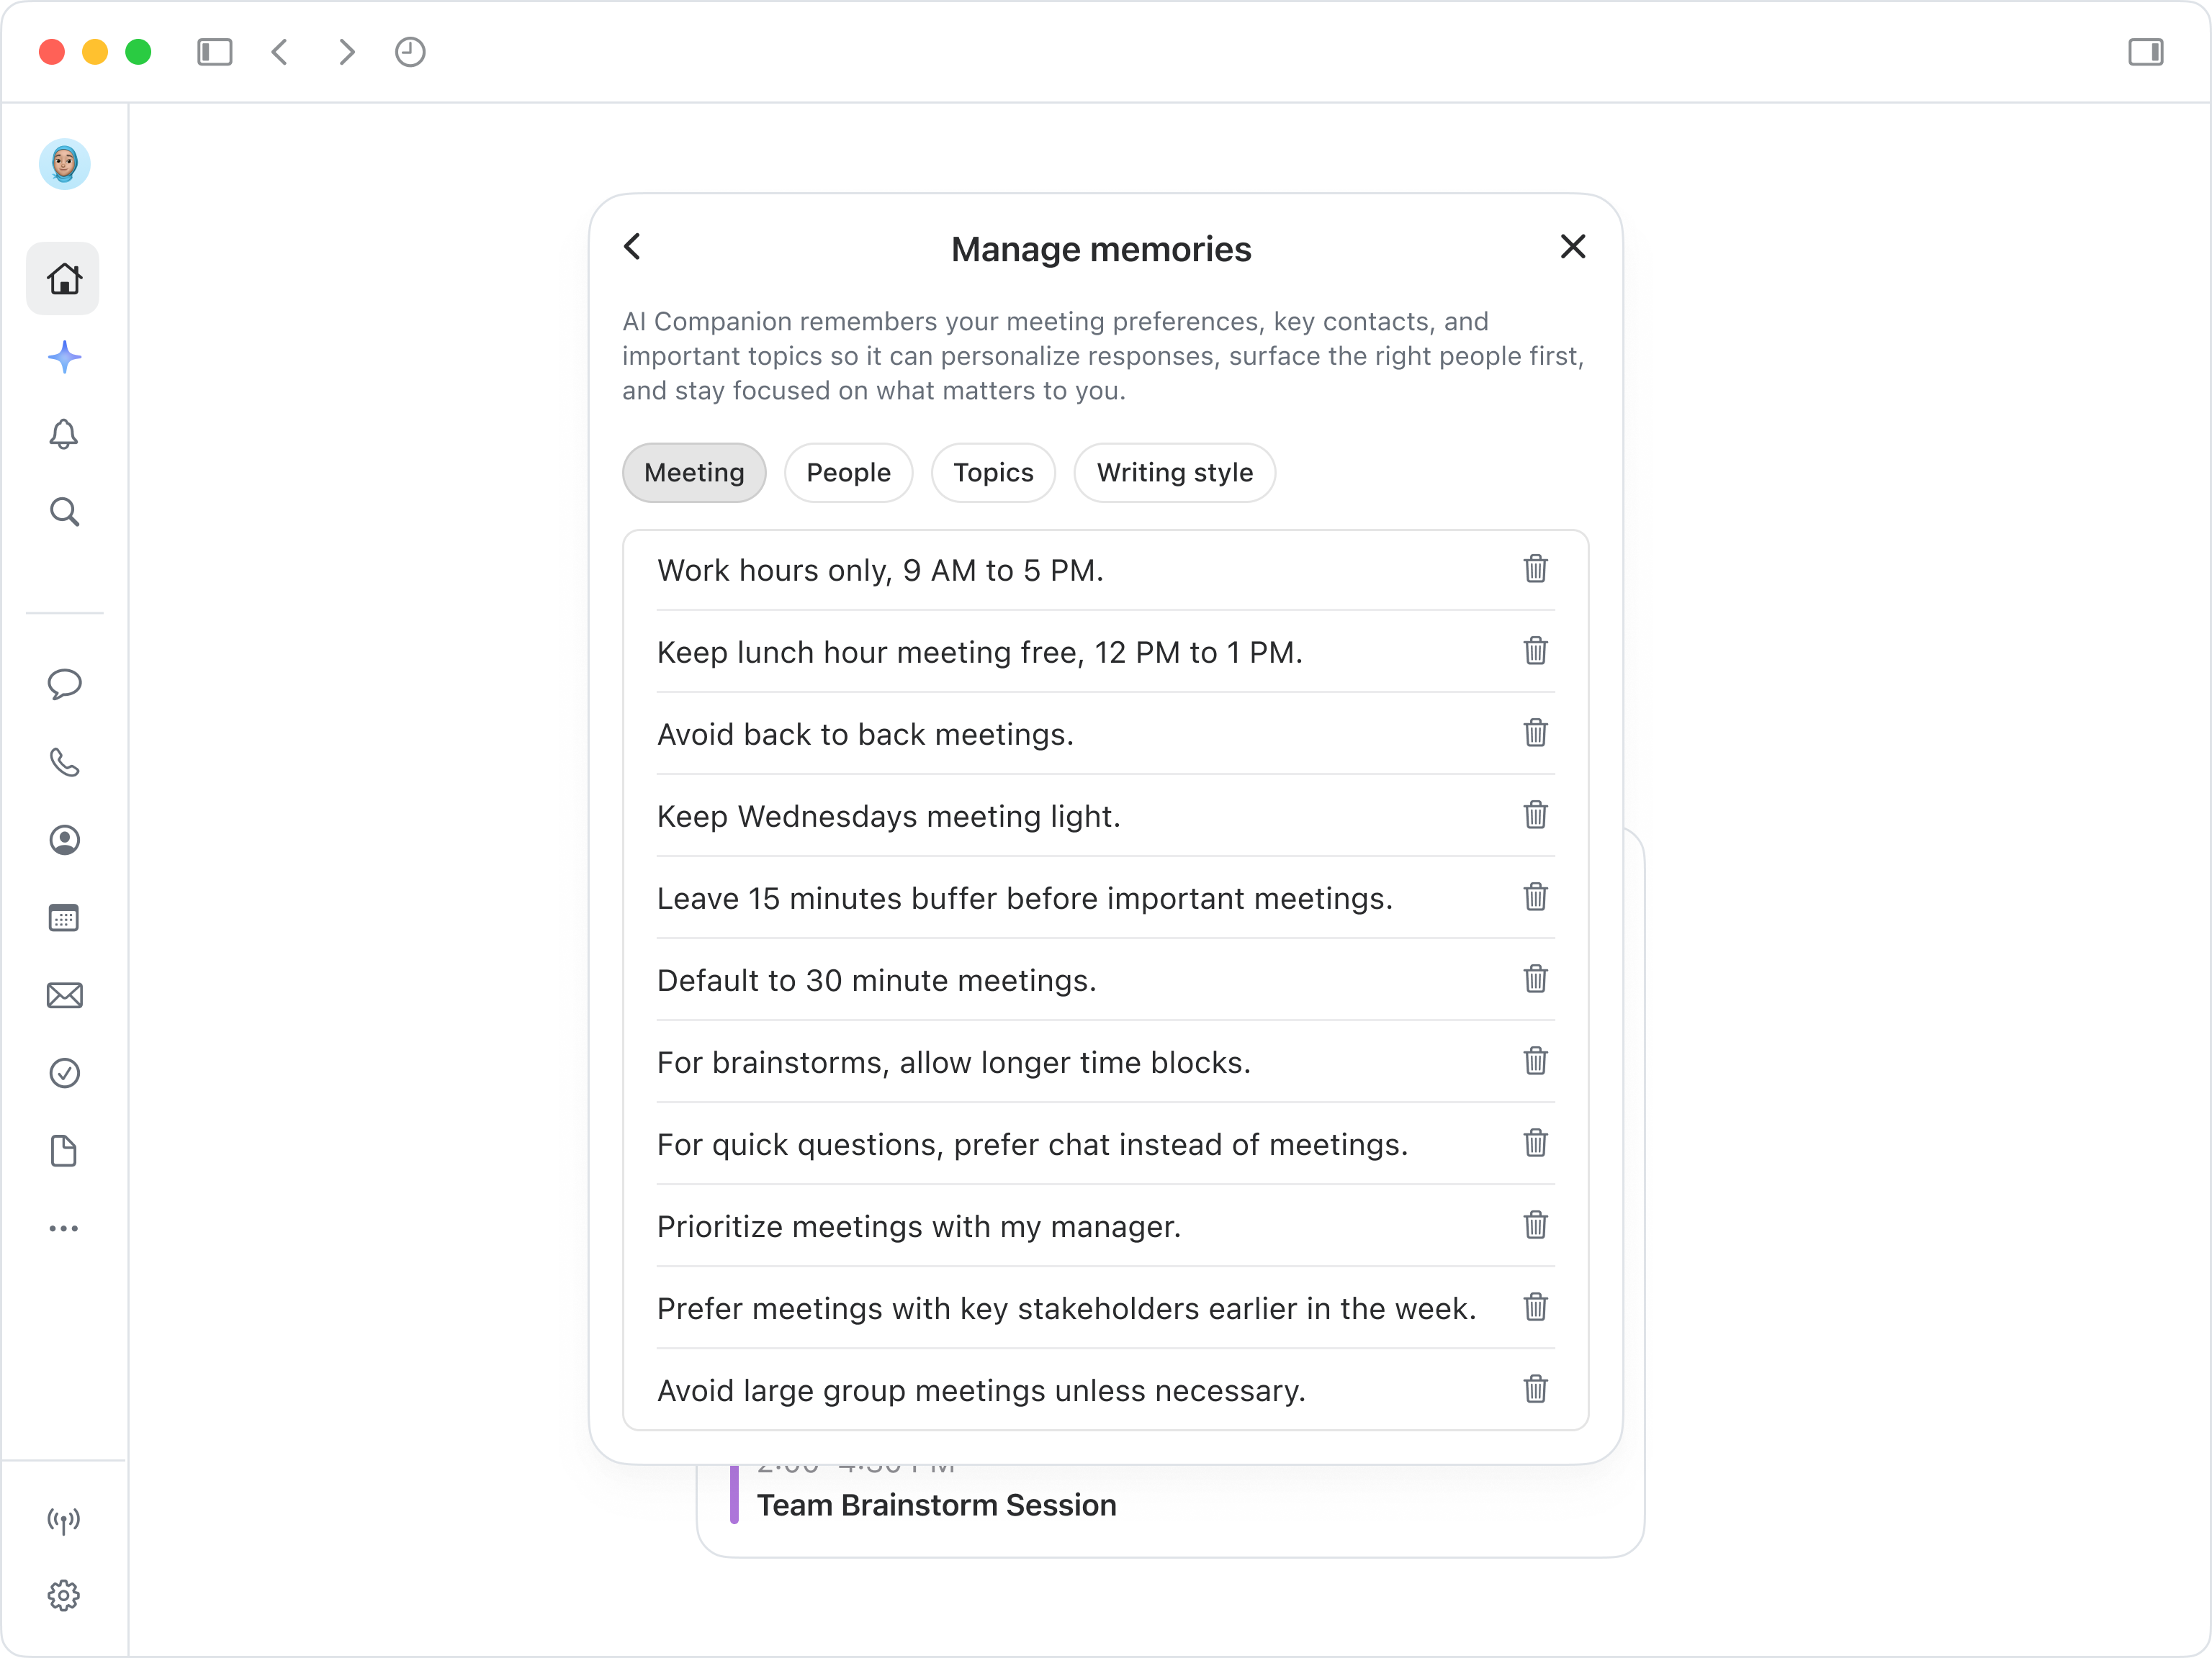The height and width of the screenshot is (1658, 2212).
Task: Delete 'Avoid back to back meetings' memory
Action: (1535, 733)
